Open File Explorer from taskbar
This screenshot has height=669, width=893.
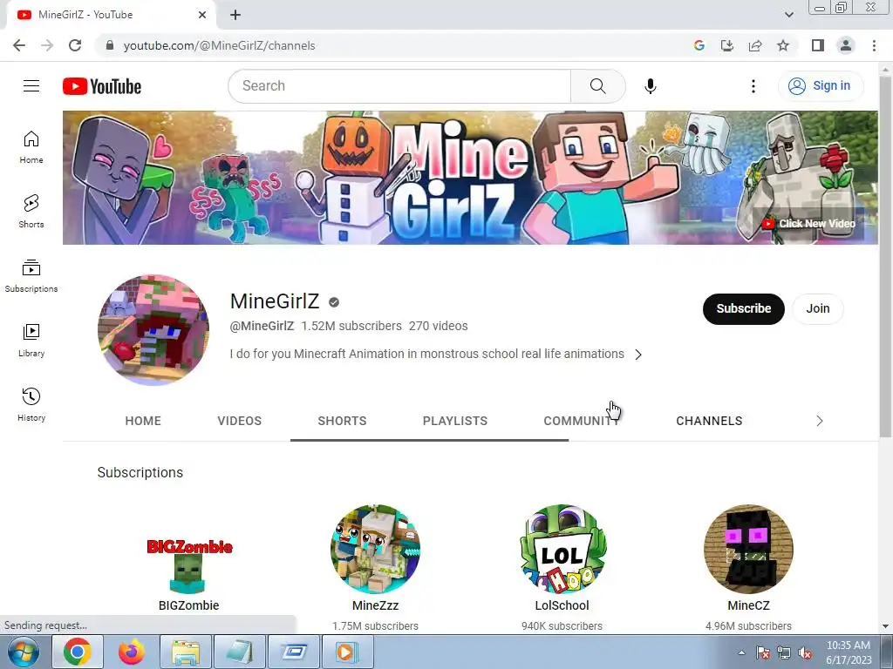tap(186, 652)
